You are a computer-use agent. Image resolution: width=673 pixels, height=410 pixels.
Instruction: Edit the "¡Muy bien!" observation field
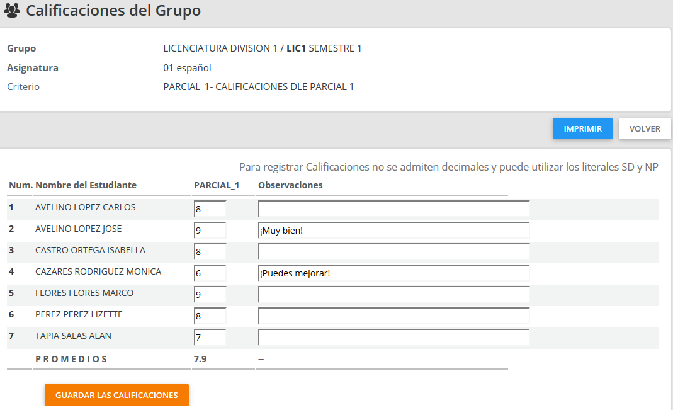[393, 231]
